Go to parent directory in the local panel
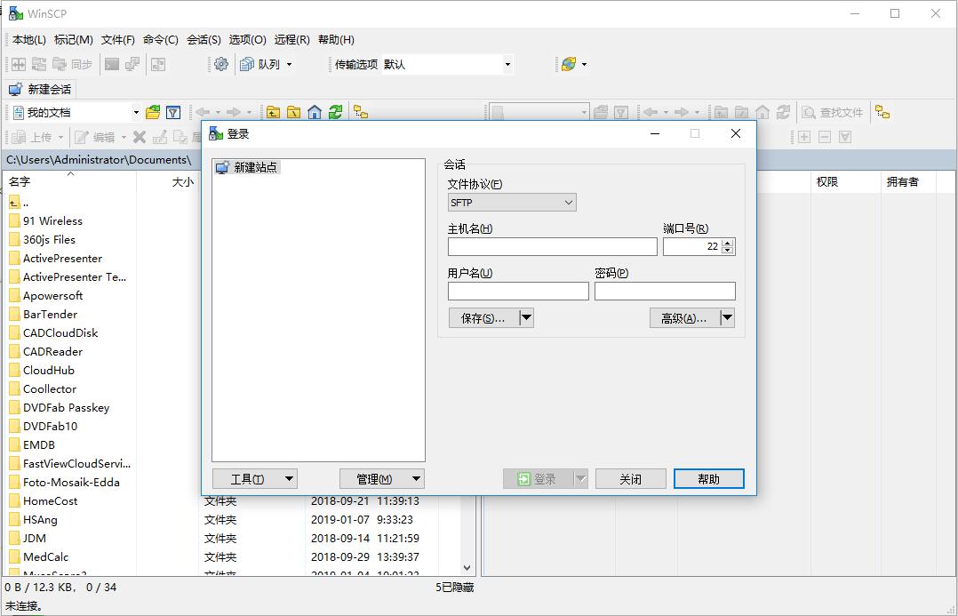 click(273, 112)
